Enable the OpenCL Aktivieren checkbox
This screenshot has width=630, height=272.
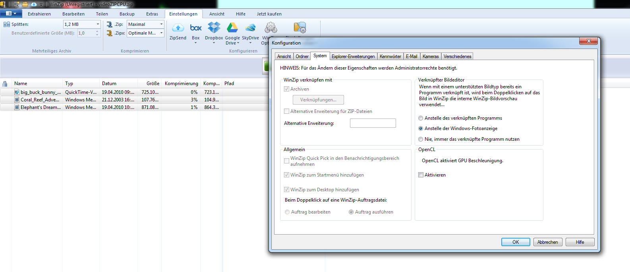point(421,175)
